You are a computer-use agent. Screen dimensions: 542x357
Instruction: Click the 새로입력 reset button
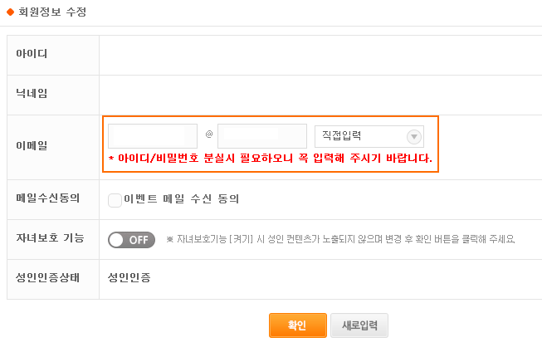coord(359,325)
